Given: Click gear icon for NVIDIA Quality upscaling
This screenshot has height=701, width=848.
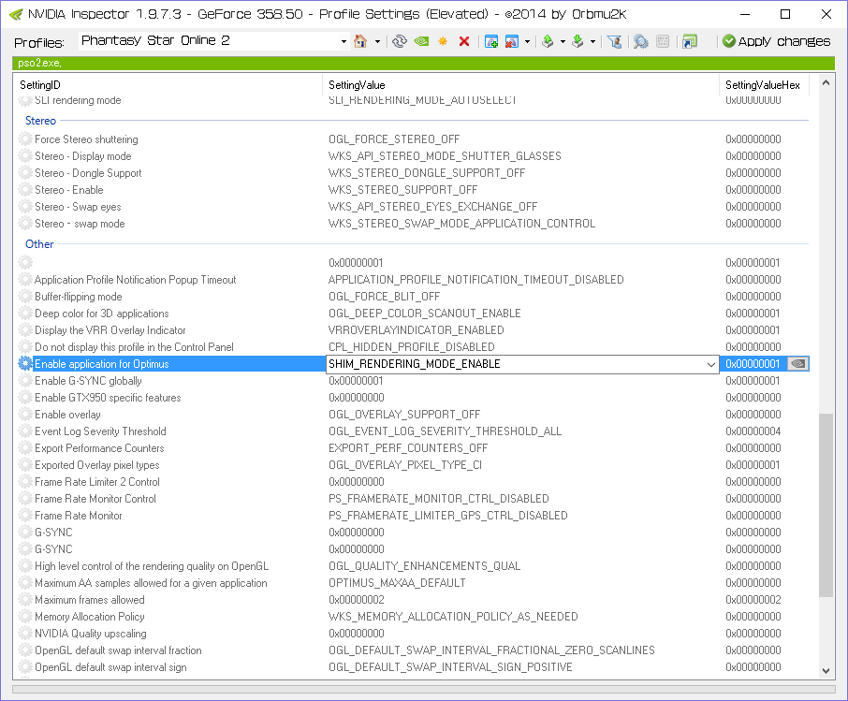Looking at the screenshot, I should click(x=25, y=634).
